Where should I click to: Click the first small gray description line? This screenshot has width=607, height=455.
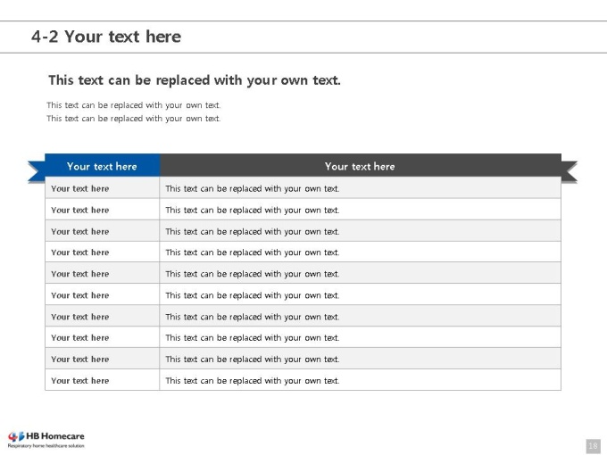[134, 105]
